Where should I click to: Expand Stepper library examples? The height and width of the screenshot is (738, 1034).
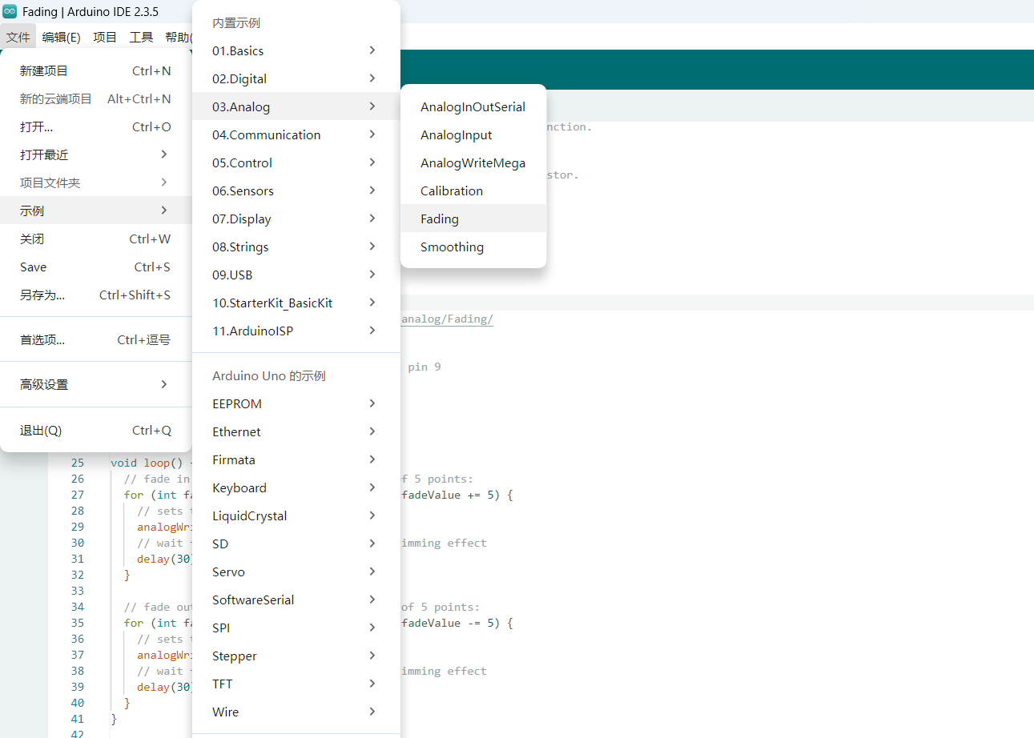coord(296,656)
